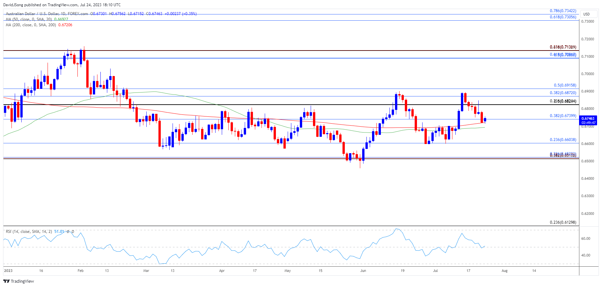Click the 0.71000 price axis value
Screen dimensions: 602x287
coord(588,56)
